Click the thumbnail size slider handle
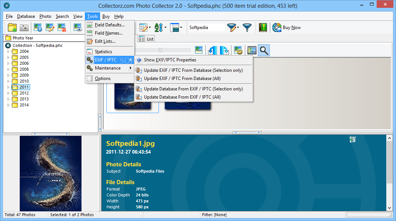The width and height of the screenshot is (396, 221). pyautogui.click(x=160, y=50)
